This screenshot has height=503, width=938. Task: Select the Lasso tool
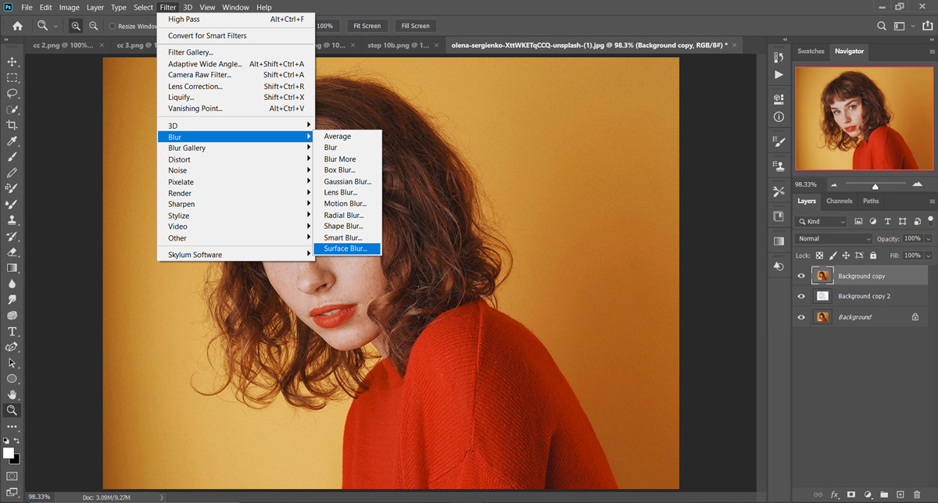pyautogui.click(x=12, y=94)
